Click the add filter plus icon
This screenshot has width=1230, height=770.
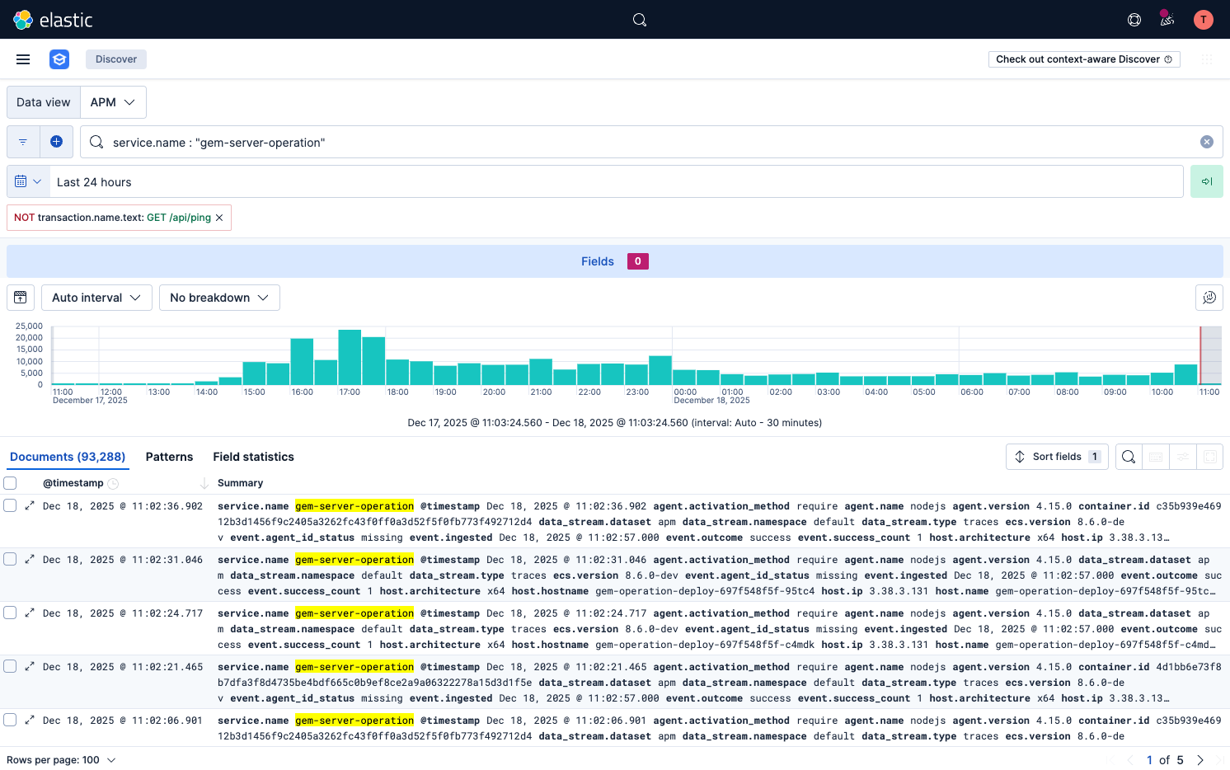pyautogui.click(x=56, y=142)
